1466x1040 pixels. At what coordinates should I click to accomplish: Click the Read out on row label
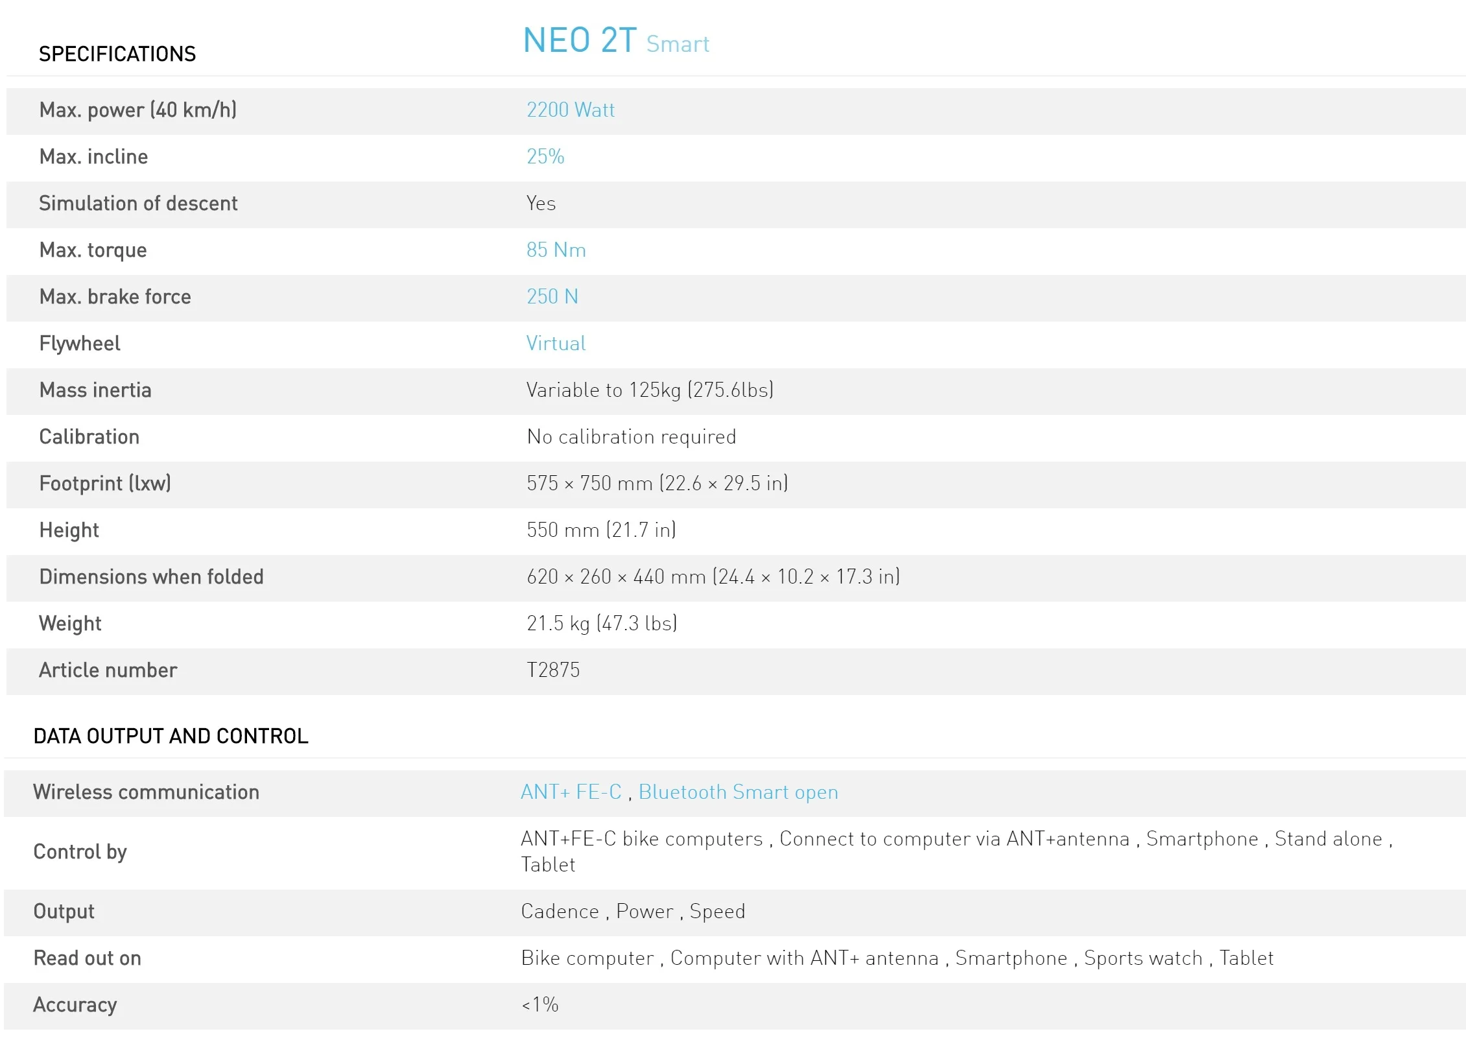pos(87,958)
